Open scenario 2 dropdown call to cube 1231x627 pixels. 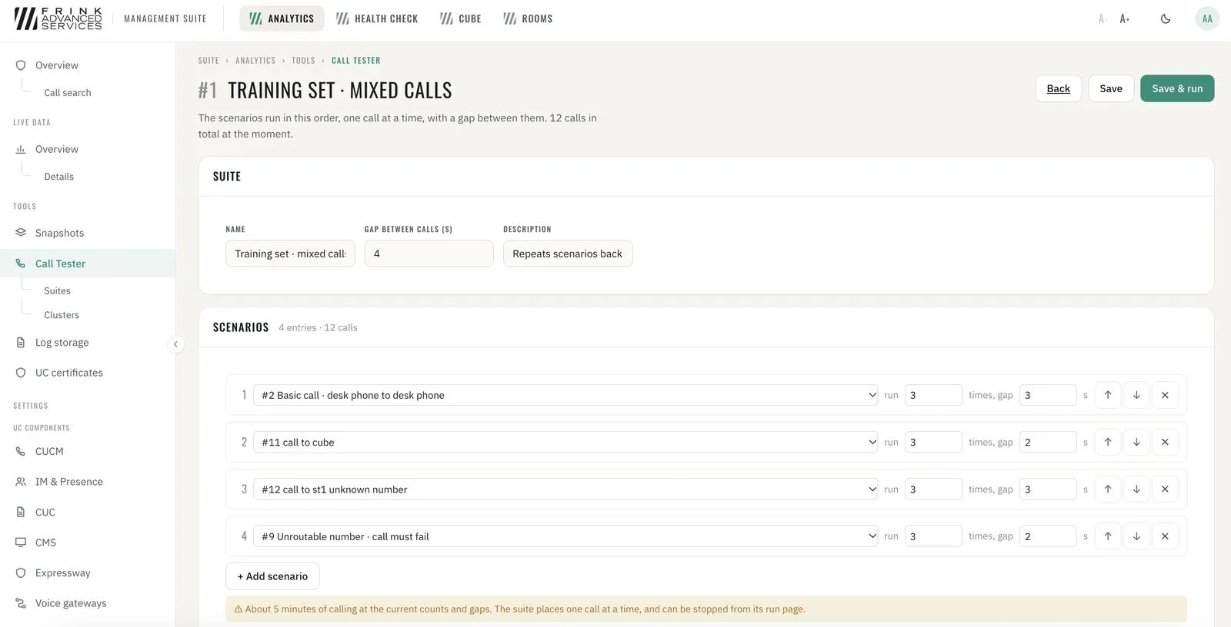click(565, 442)
